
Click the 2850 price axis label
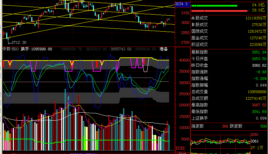185,33
